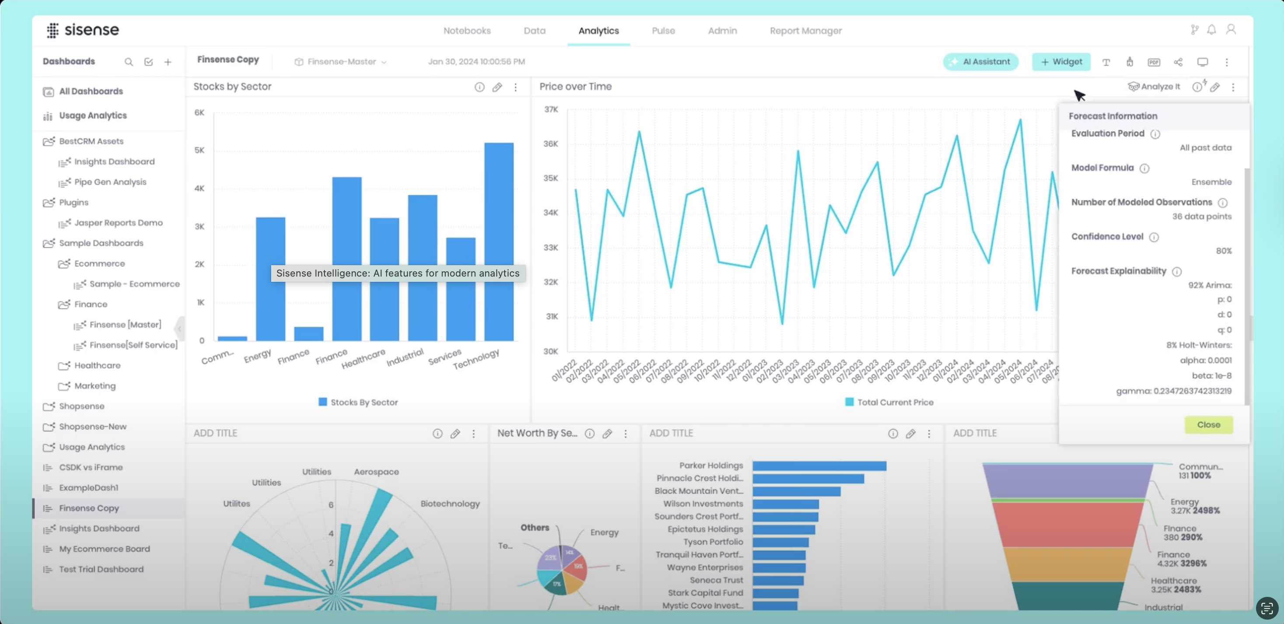Open the Data tab

click(x=534, y=31)
